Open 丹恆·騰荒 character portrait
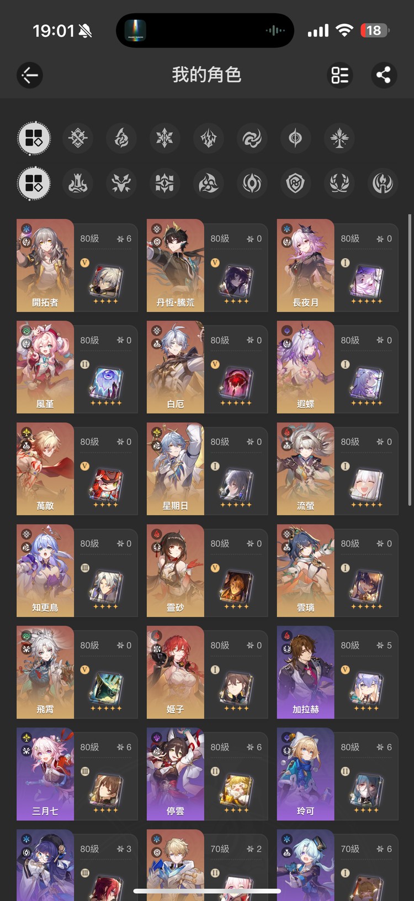 pos(176,265)
